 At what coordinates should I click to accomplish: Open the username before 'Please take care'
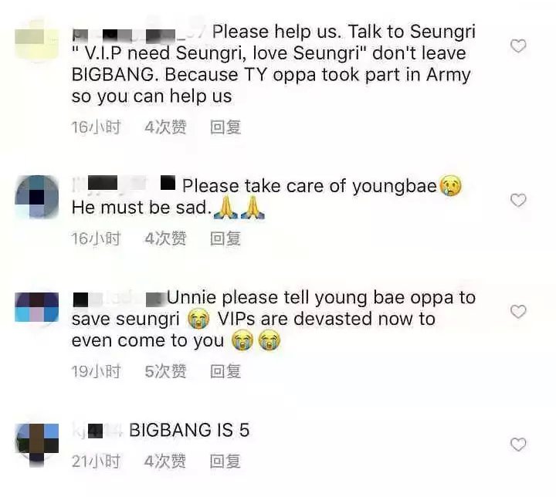pyautogui.click(x=124, y=183)
